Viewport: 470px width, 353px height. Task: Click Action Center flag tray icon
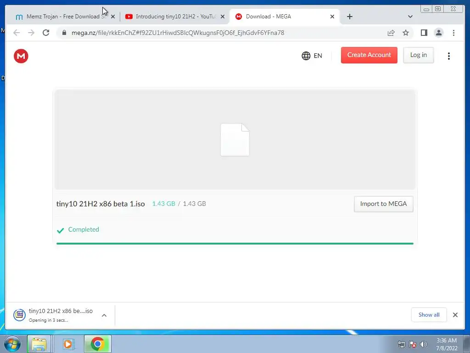coord(413,344)
